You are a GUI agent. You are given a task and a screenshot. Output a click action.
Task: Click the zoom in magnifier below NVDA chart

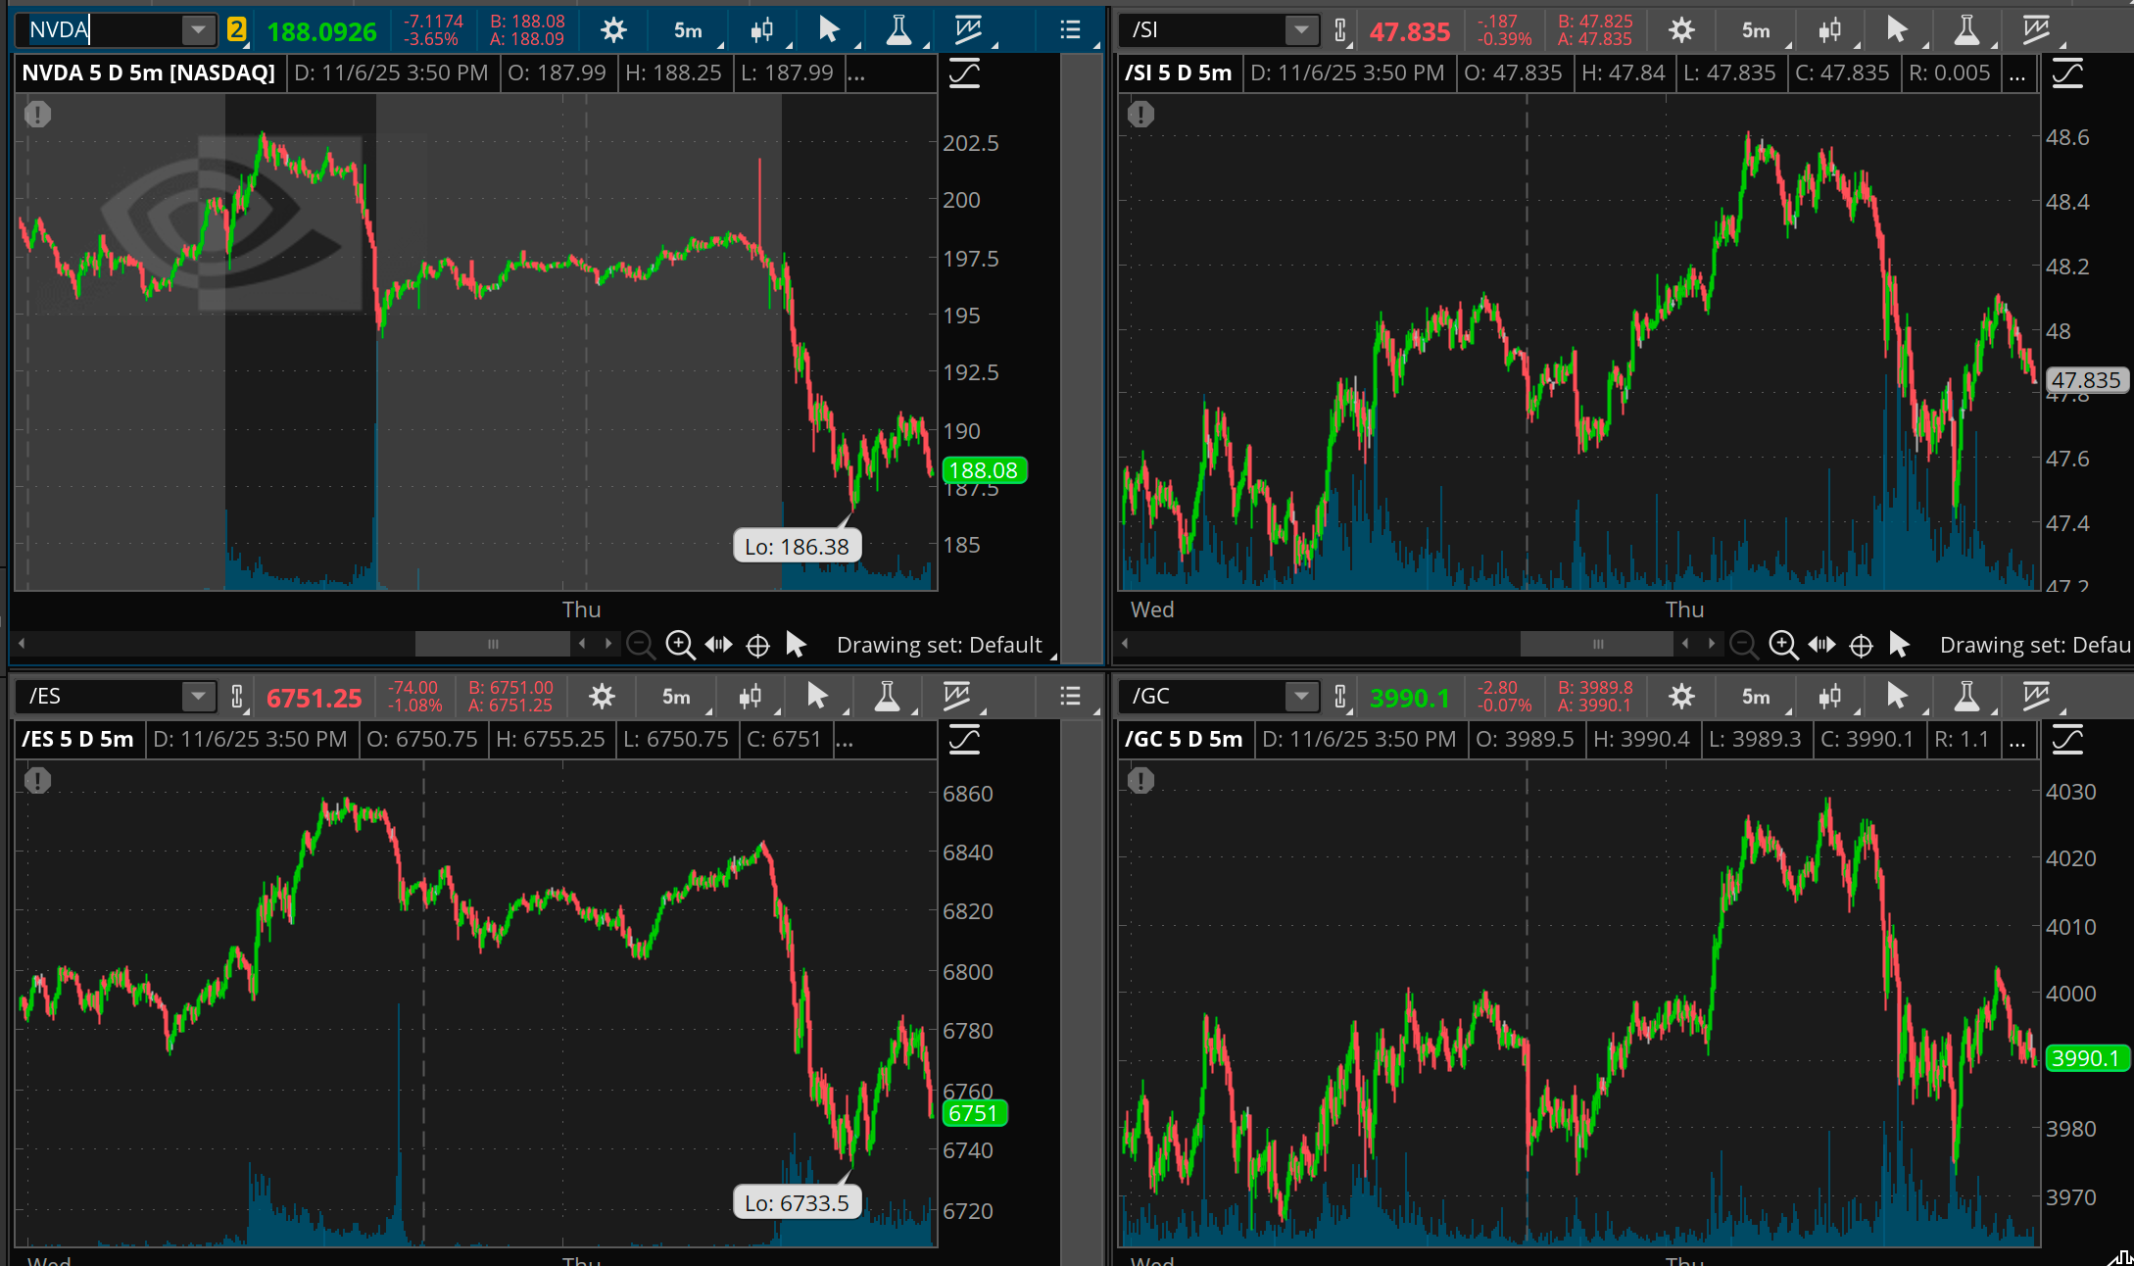click(x=679, y=645)
